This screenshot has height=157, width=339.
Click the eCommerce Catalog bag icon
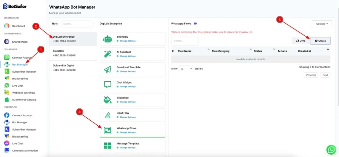pyautogui.click(x=7, y=99)
